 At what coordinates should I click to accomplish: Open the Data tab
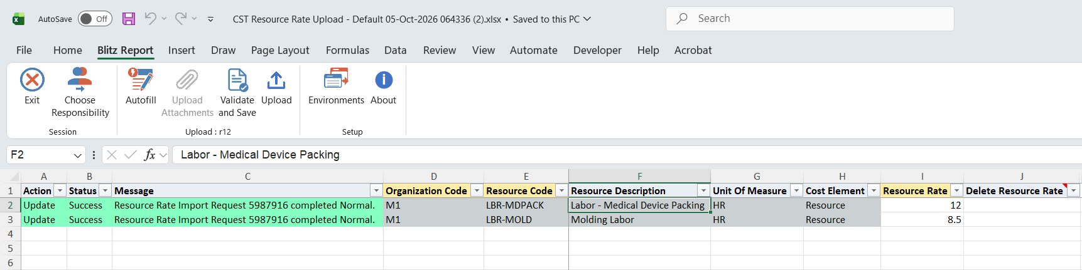396,50
